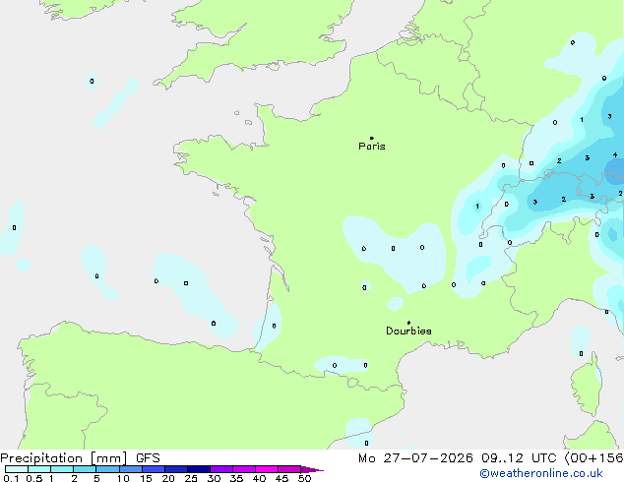
Task: Click the Paris city marker dot
Action: (372, 138)
